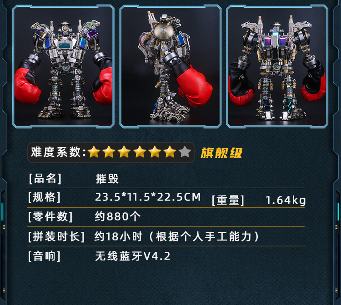This screenshot has width=341, height=305.
Task: Click the 23.5*11.5*22.5CM size value
Action: pos(148,197)
